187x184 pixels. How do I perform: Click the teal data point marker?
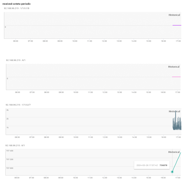pyautogui.click(x=172, y=172)
